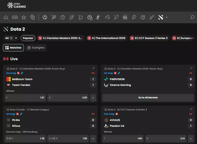Open PARIVISION team name
Image resolution: width=197 pixels, height=144 pixels.
tap(117, 79)
